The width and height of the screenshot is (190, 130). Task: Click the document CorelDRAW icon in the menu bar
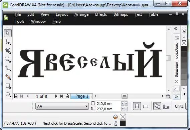click(x=6, y=18)
